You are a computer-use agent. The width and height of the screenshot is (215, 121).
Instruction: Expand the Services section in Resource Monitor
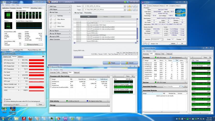point(185,82)
